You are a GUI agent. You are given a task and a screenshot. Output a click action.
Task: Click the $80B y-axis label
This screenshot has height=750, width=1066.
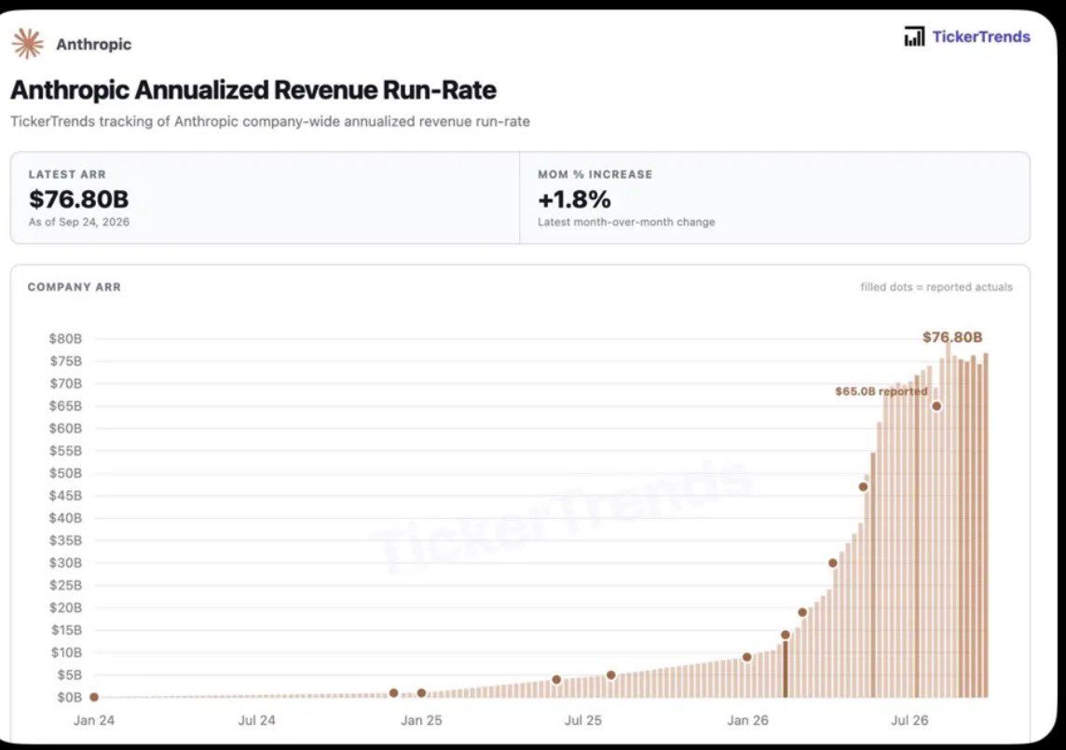(x=65, y=338)
